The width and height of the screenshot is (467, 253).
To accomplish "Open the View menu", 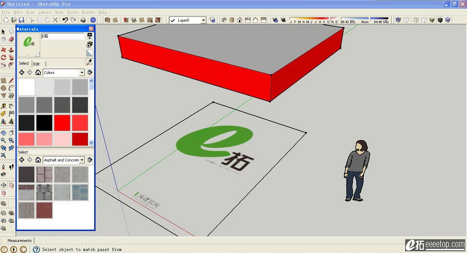I will pyautogui.click(x=30, y=12).
